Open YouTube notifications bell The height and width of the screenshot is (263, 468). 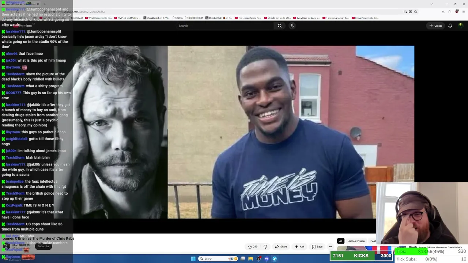coord(450,26)
